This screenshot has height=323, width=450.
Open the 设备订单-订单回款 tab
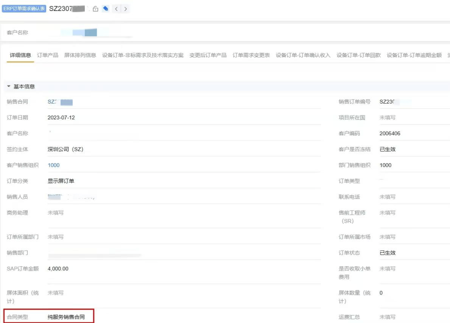[x=359, y=55]
